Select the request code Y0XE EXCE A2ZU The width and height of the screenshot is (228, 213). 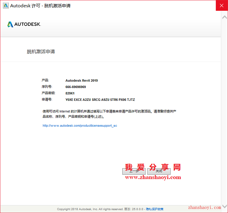[100, 100]
